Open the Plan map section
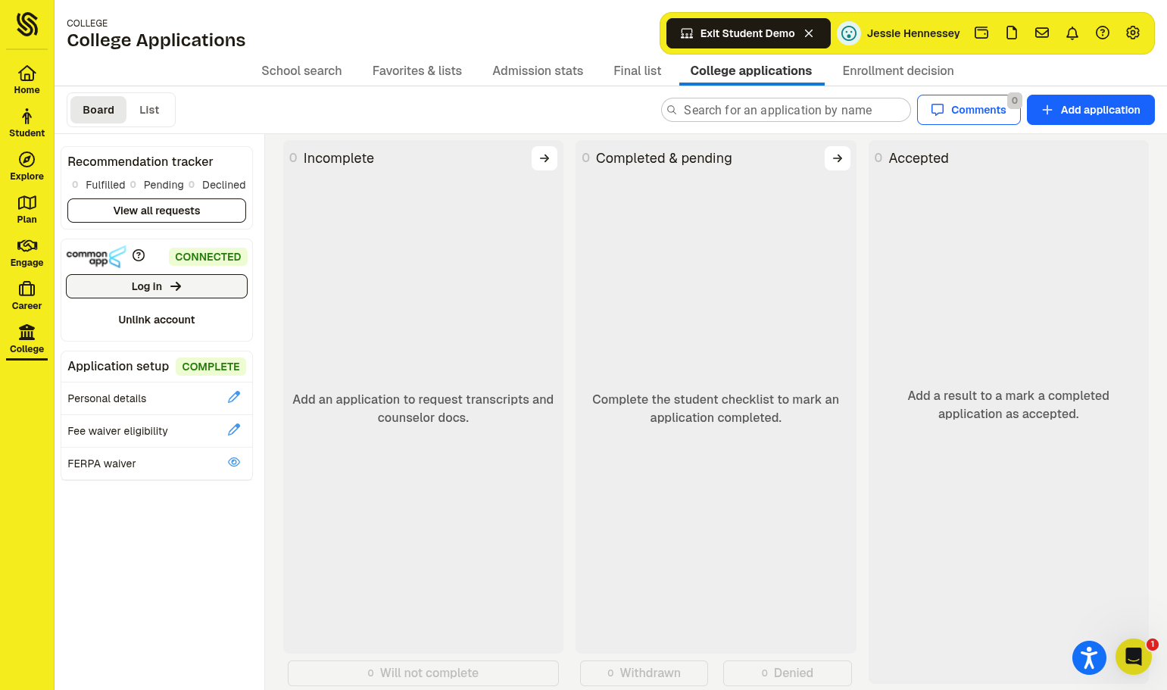 pyautogui.click(x=27, y=209)
